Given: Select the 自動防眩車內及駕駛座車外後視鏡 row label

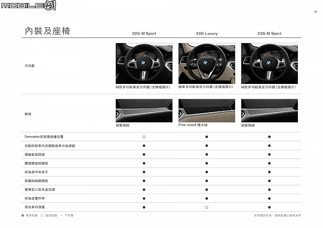Looking at the screenshot, I should [50, 146].
